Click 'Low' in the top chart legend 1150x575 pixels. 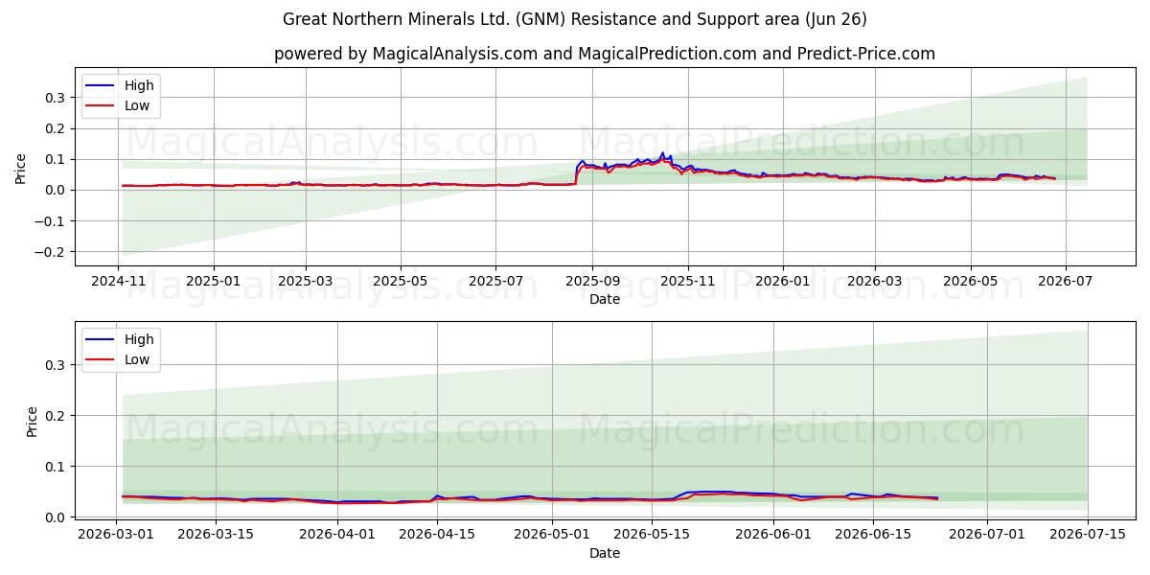pos(137,106)
